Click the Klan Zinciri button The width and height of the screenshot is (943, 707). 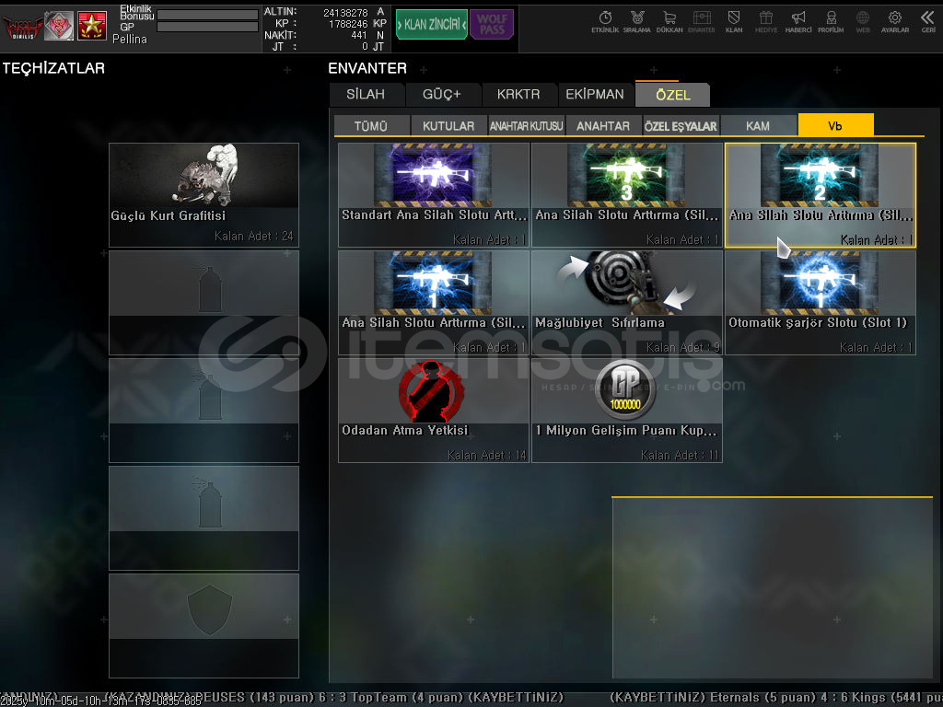point(431,25)
